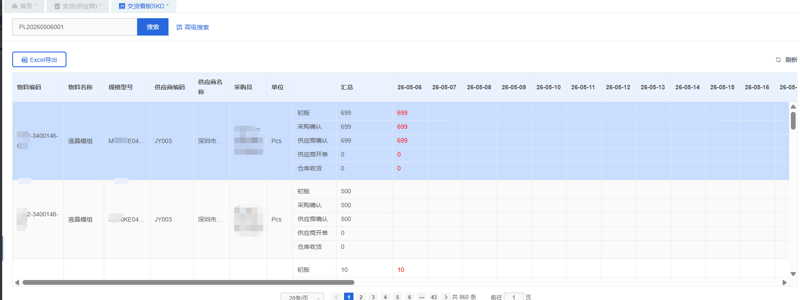Viewport: 800px width, 300px height.
Task: Click the pagination ellipsis to jump pages
Action: (422, 297)
